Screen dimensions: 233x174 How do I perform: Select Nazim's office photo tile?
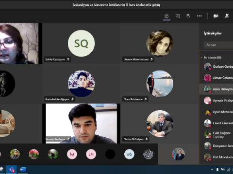(x=160, y=123)
